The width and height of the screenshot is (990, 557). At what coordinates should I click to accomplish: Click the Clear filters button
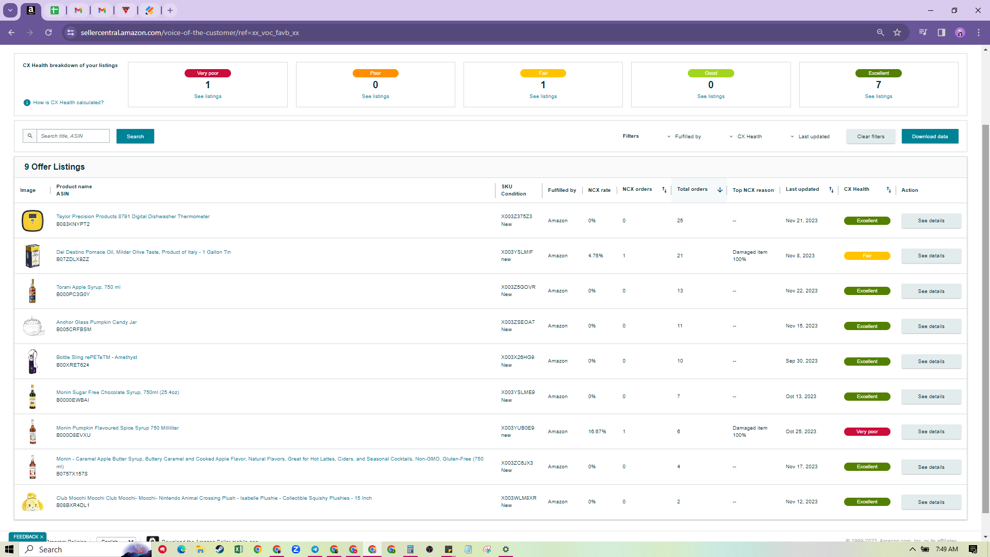870,136
